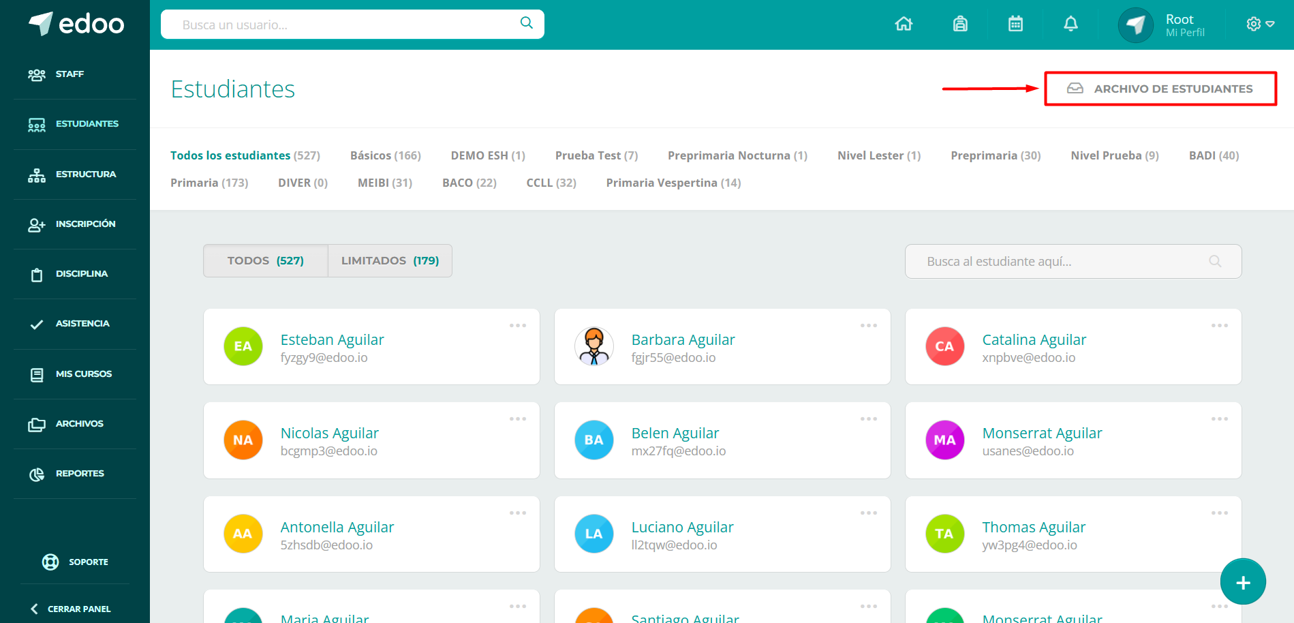Click magnifier in student search box
1294x623 pixels.
coord(1215,261)
